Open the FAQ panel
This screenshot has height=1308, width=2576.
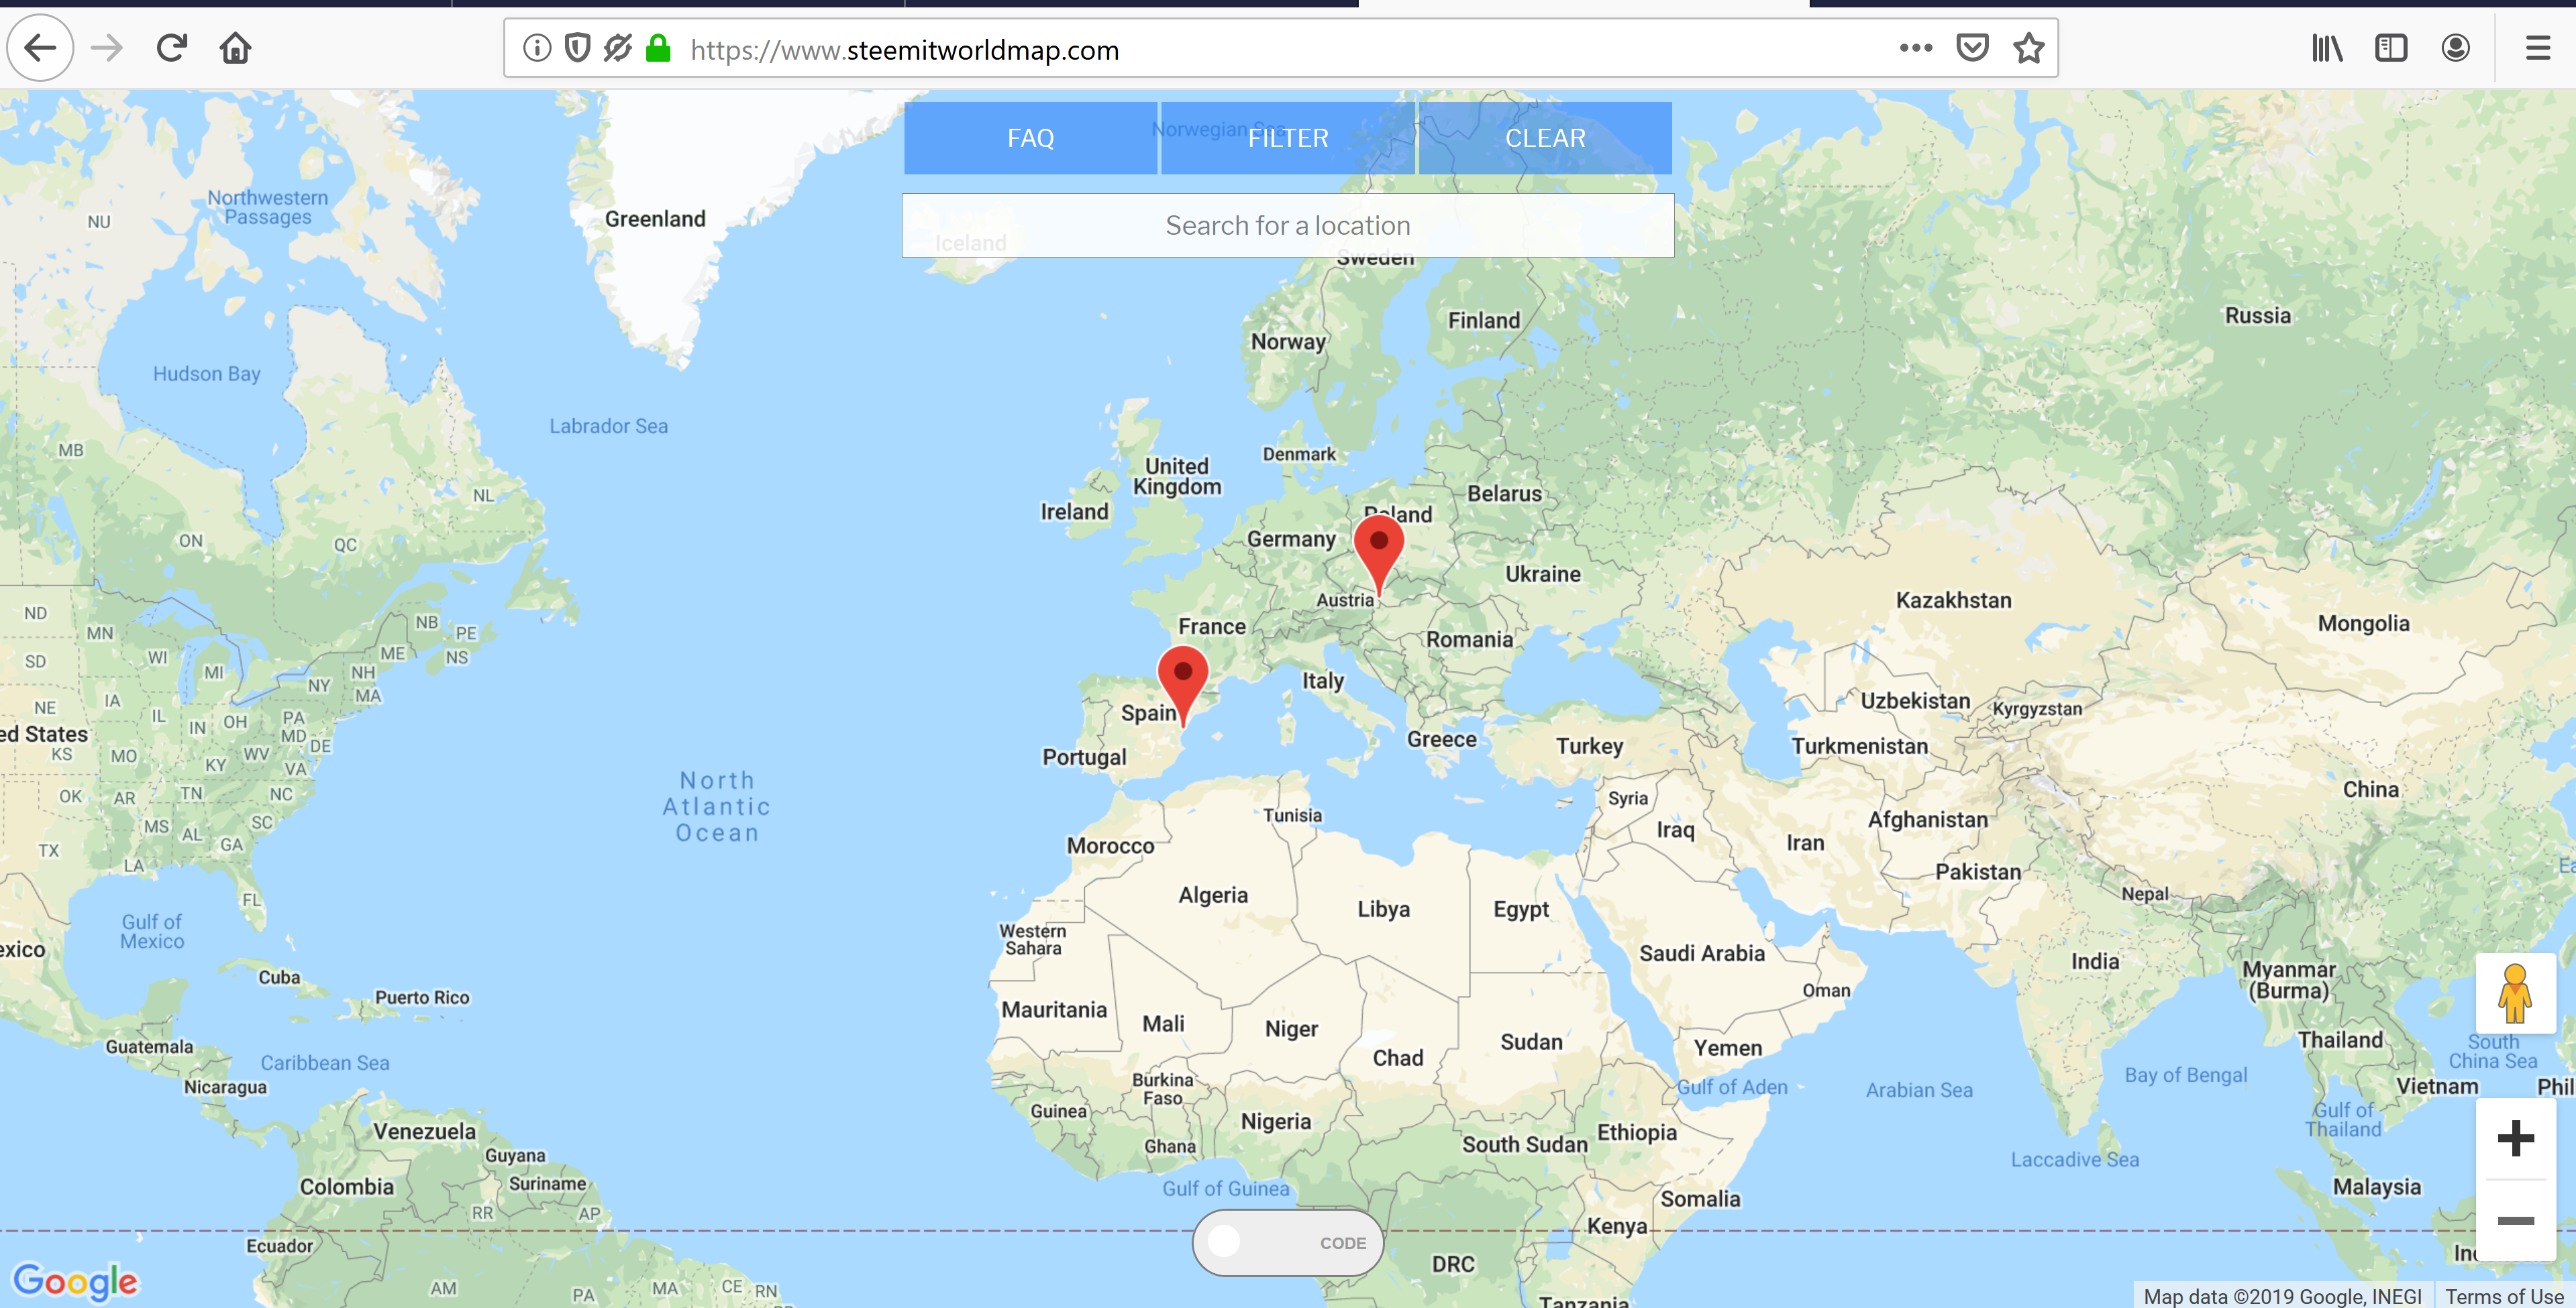click(x=1031, y=138)
